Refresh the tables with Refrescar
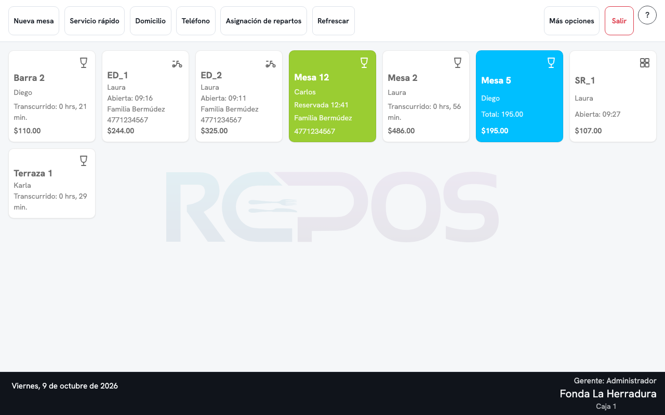Screen dimensions: 665x415 click(334, 21)
